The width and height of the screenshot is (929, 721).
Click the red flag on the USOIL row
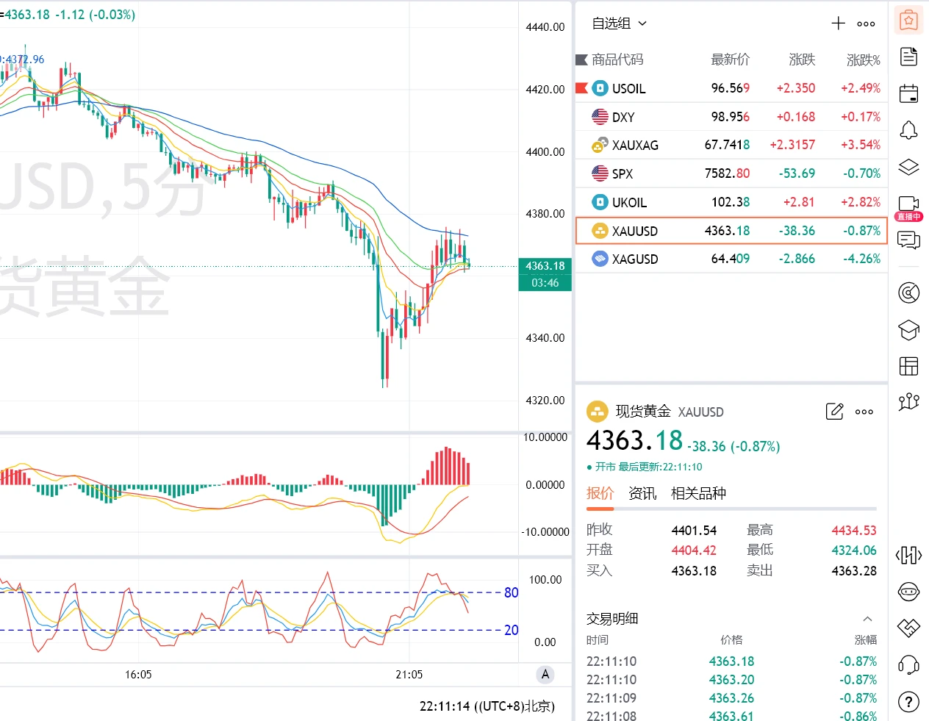(581, 88)
